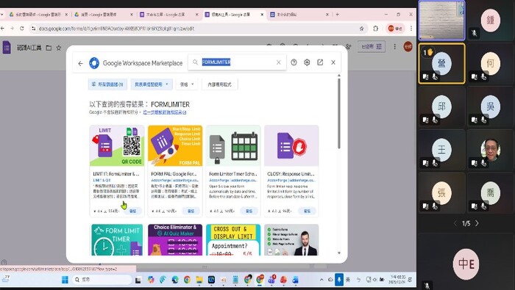
Task: Select participant tile labeled 王
Action: click(x=441, y=150)
